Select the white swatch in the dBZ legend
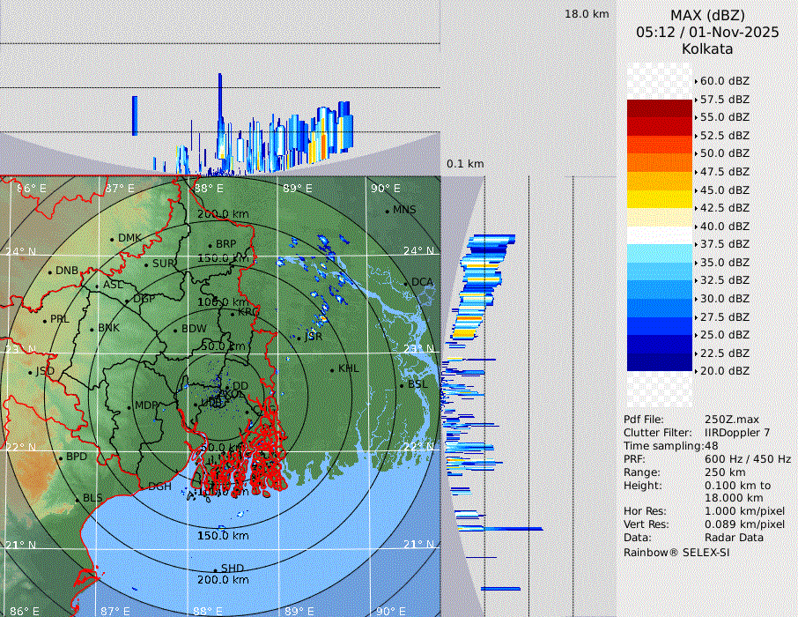The height and width of the screenshot is (617, 798). 659,234
